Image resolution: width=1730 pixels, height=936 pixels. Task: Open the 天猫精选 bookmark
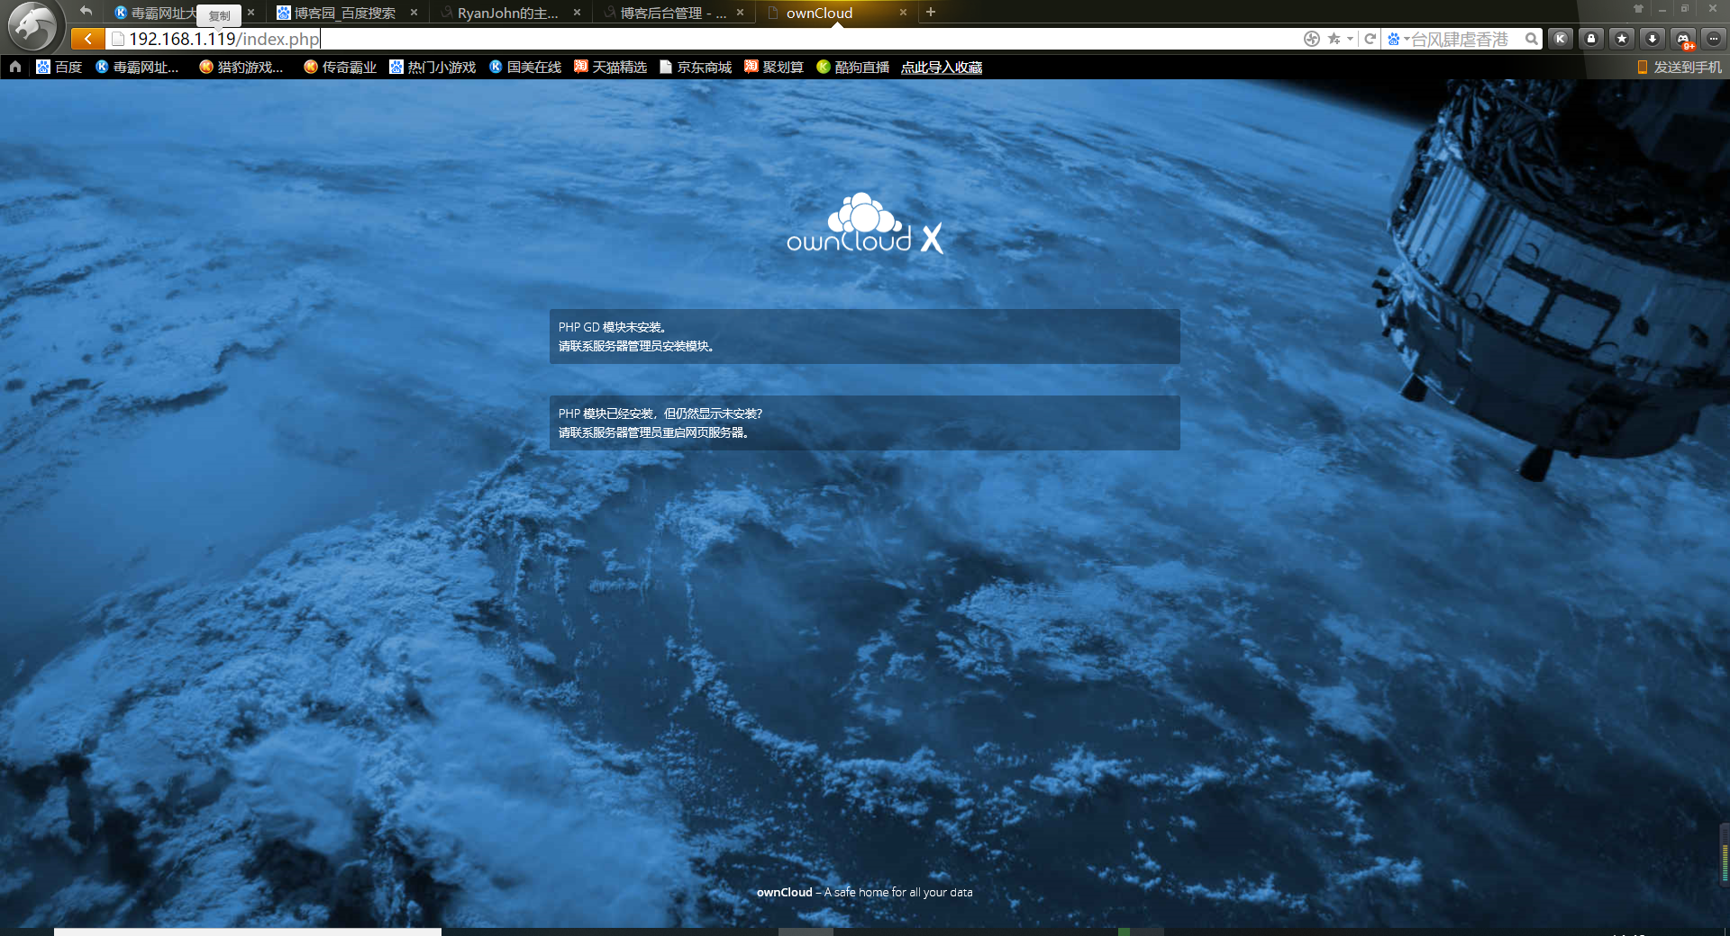(611, 67)
